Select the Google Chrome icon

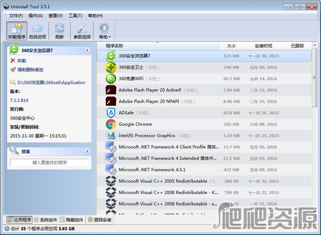[x=111, y=124]
